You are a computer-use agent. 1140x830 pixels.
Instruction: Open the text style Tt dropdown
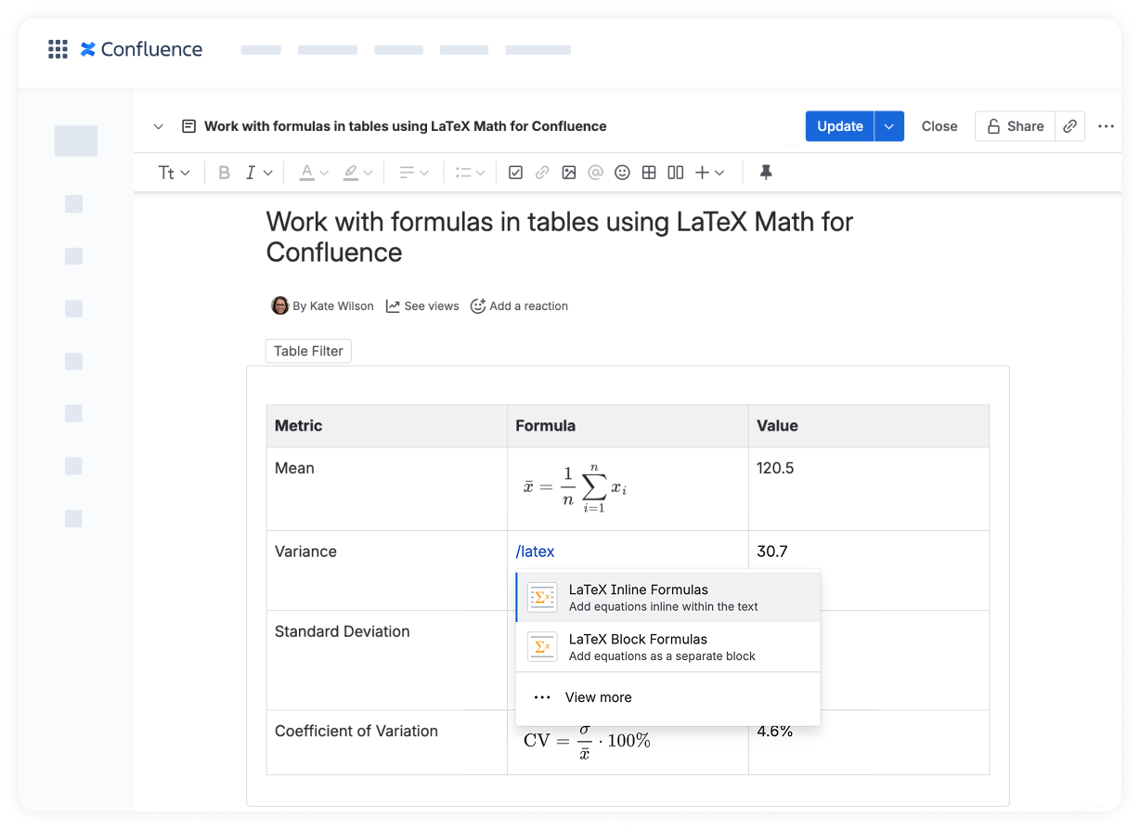[174, 173]
